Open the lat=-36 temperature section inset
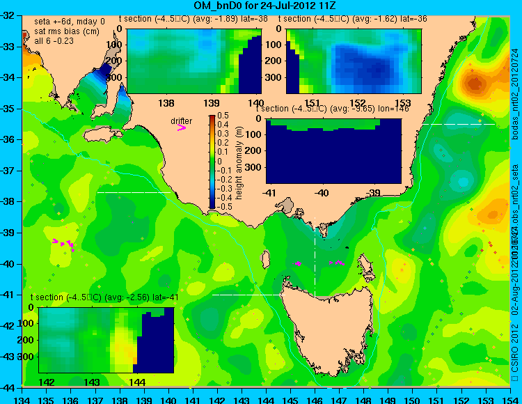 (354, 61)
